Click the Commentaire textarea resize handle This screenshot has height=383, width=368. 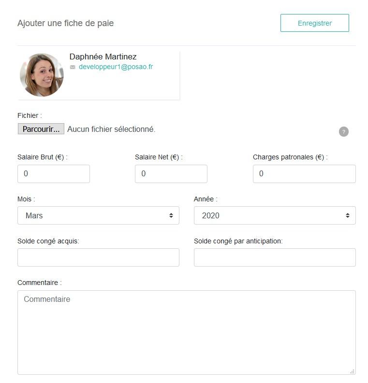pos(352,371)
